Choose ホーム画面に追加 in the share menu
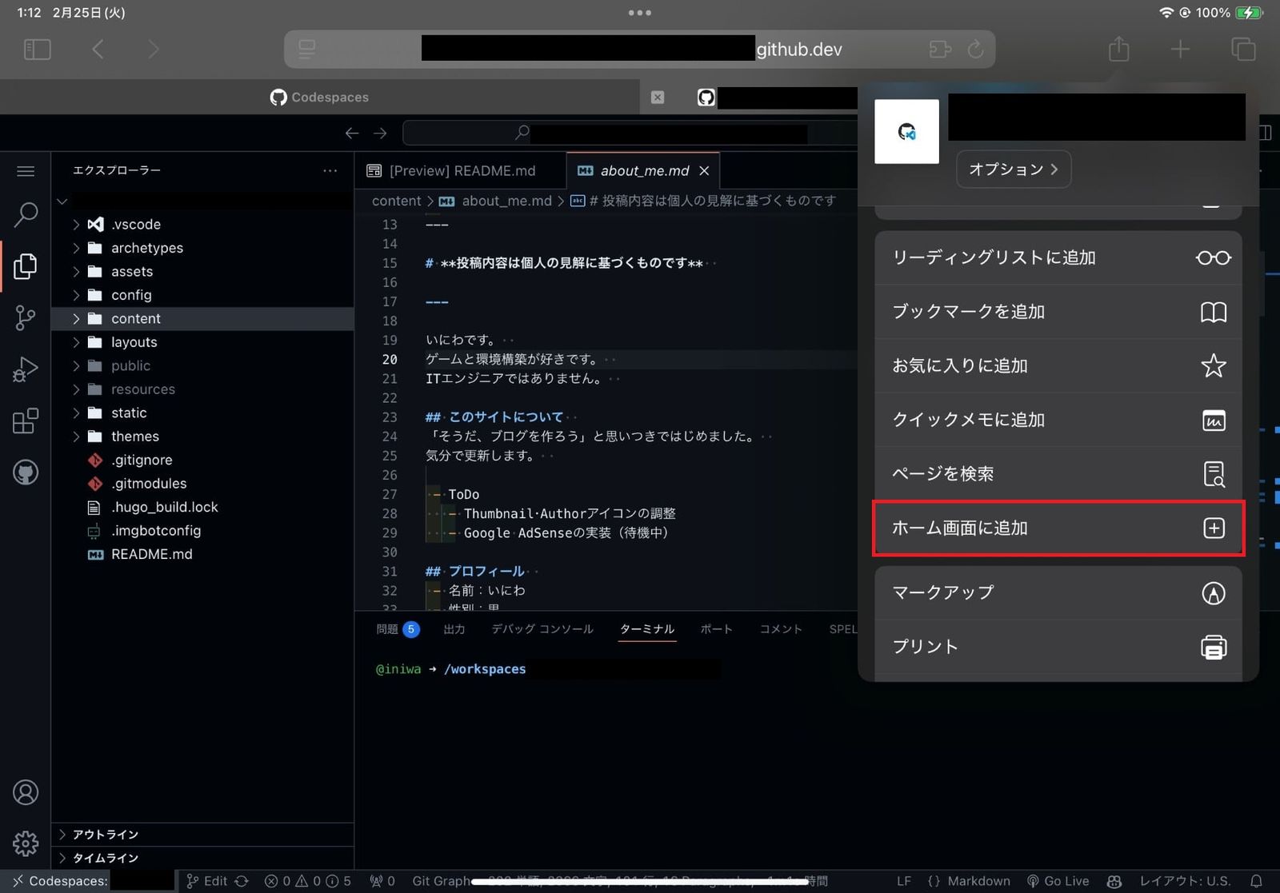Screen dimensions: 1280x893 point(961,528)
